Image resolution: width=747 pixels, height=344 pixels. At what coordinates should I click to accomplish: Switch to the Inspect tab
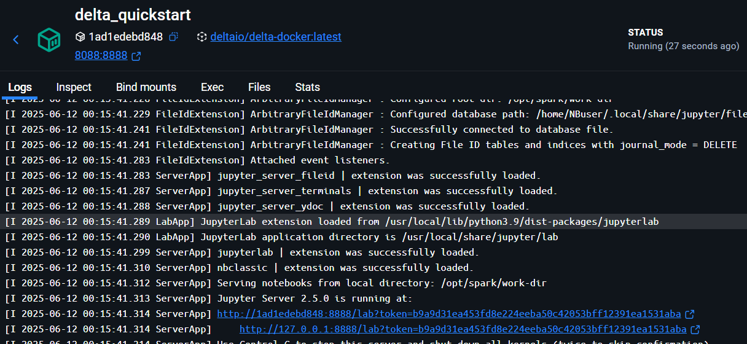[74, 87]
